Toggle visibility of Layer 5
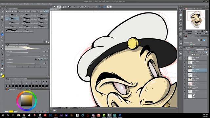Screen dimensions: 210x118 [184, 58]
